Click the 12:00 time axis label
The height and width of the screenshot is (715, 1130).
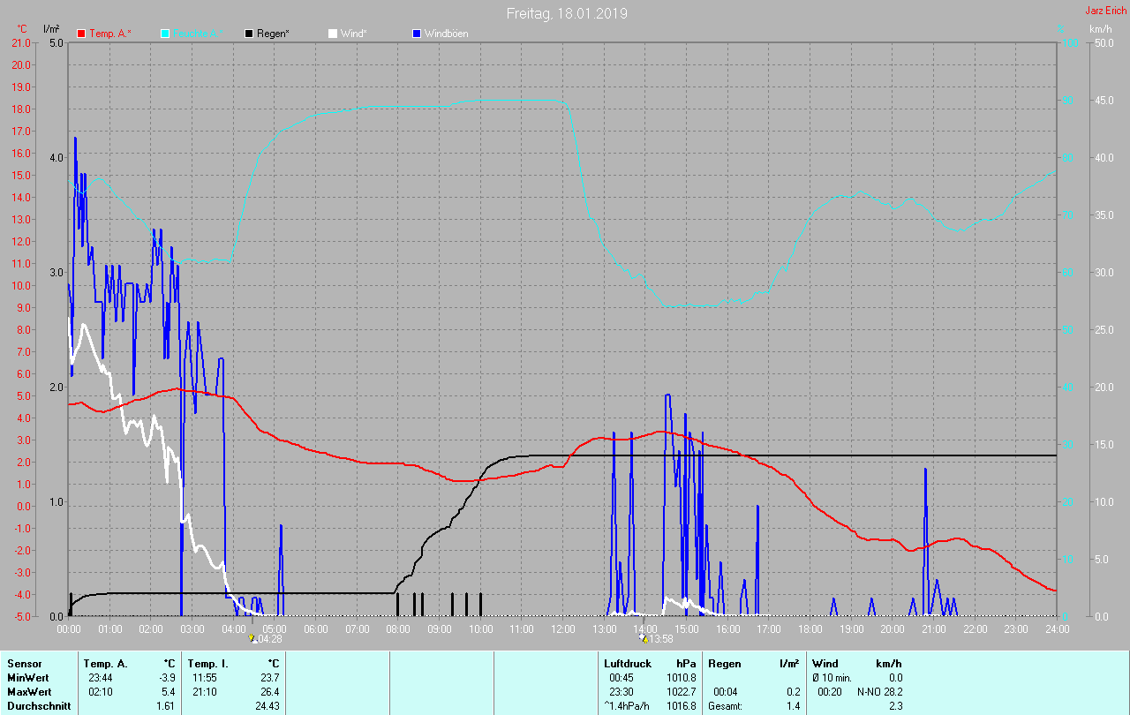[x=562, y=628]
